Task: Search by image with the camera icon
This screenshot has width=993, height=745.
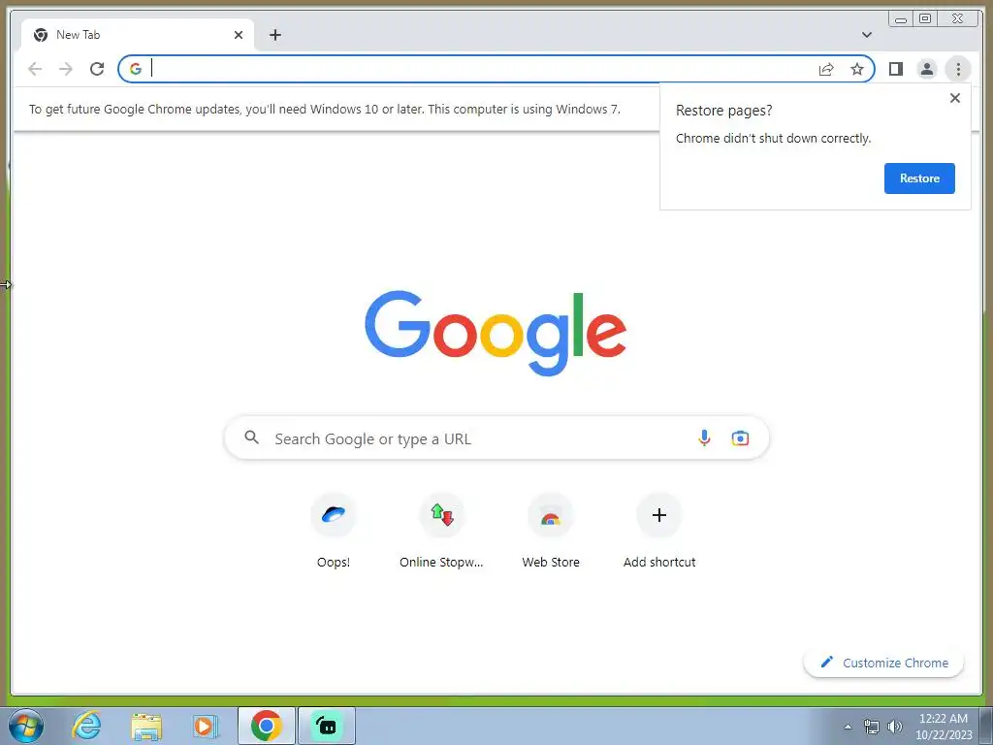Action: pos(740,438)
